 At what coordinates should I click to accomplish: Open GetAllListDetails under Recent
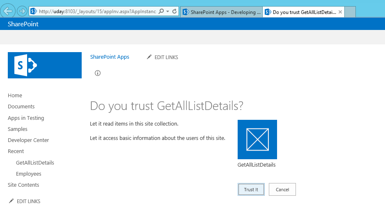35,162
